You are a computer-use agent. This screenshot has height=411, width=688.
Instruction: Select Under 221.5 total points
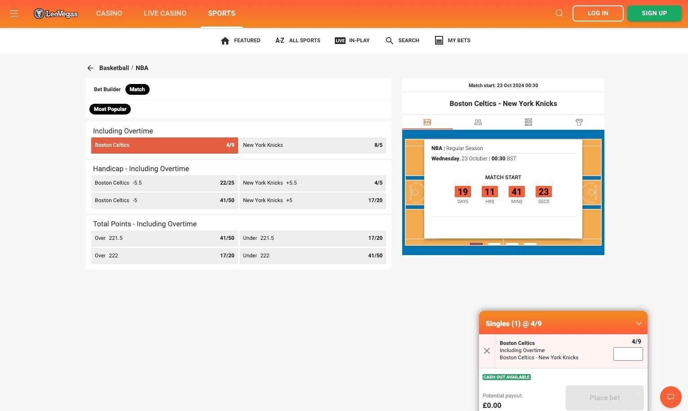click(313, 239)
